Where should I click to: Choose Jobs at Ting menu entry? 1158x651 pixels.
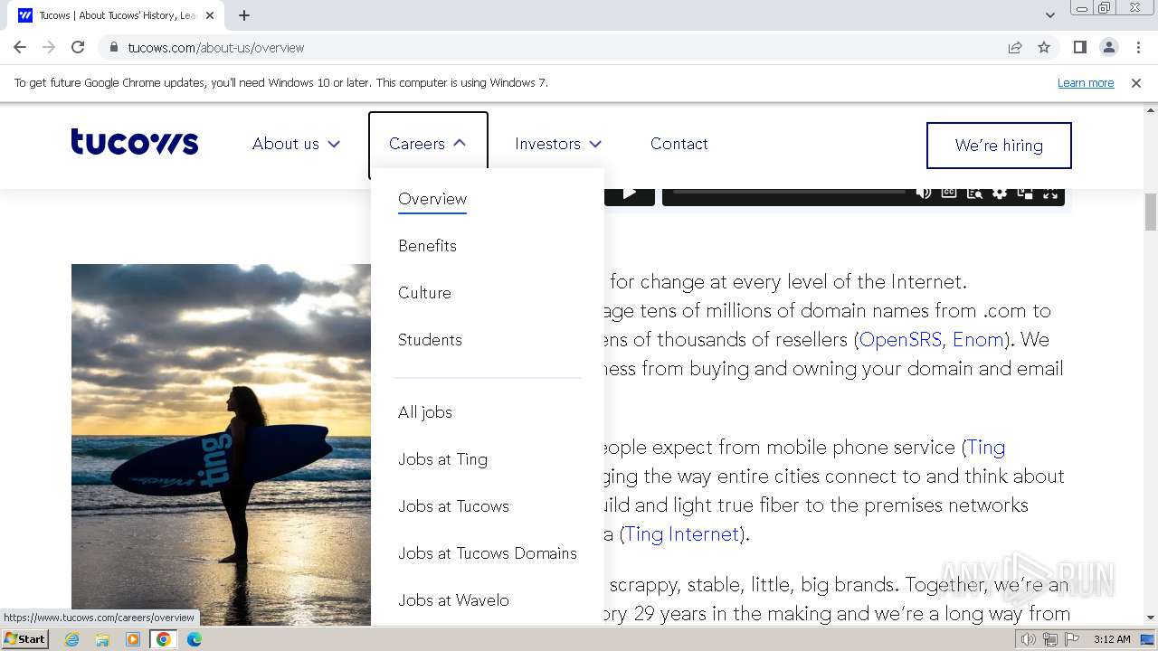pyautogui.click(x=442, y=459)
